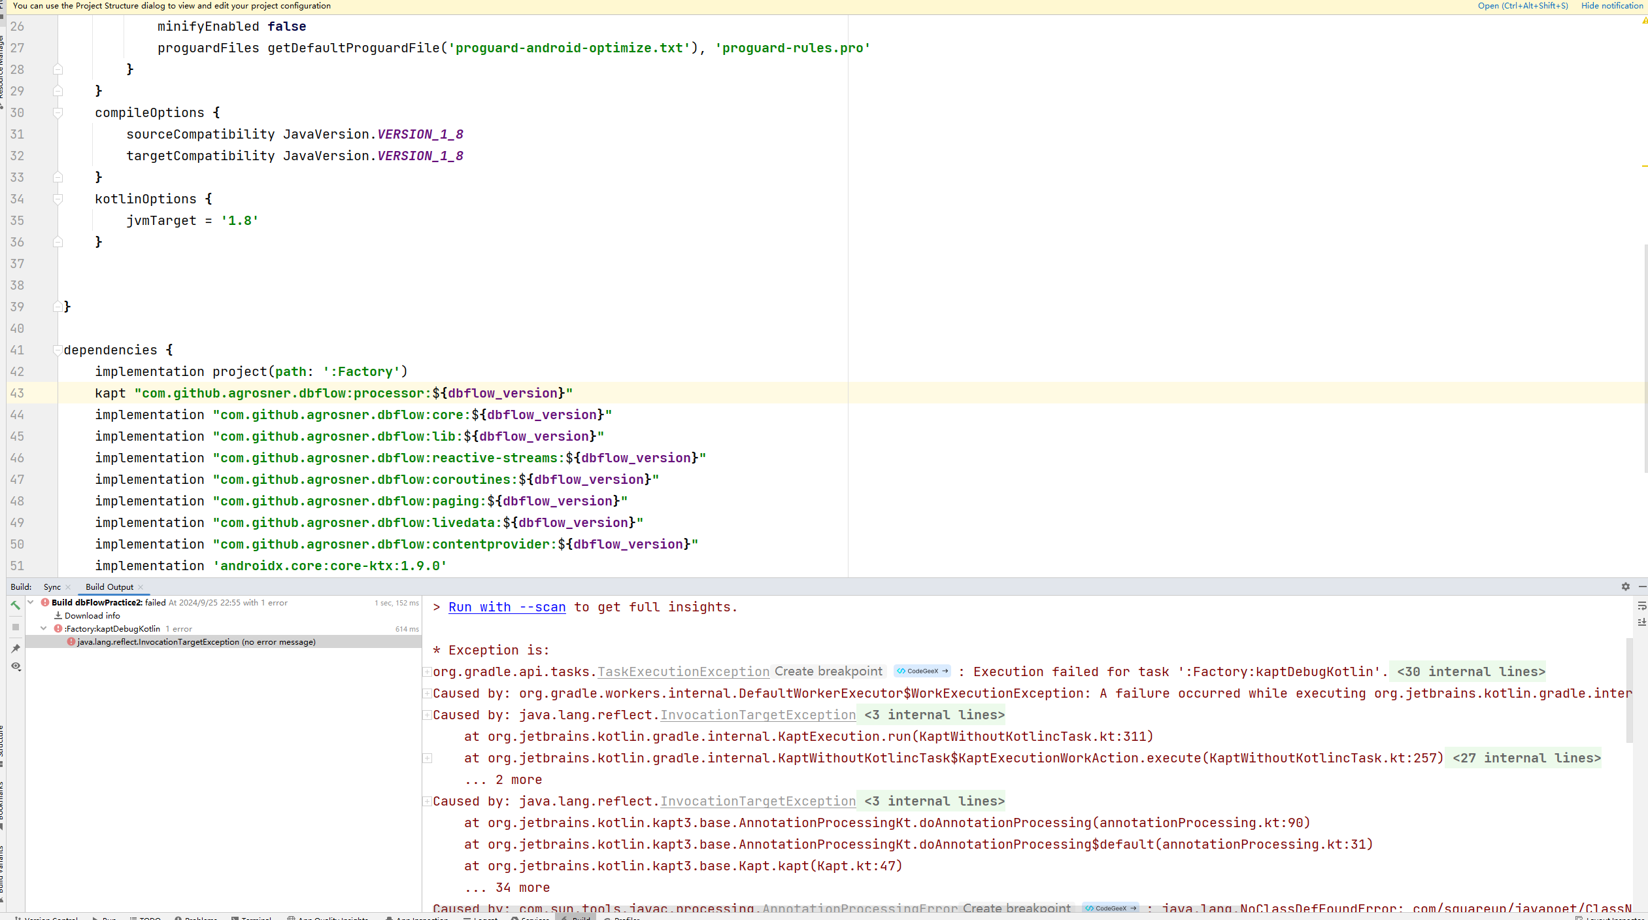Close the Sync tab
Screen dimensions: 1648x920
pos(68,587)
